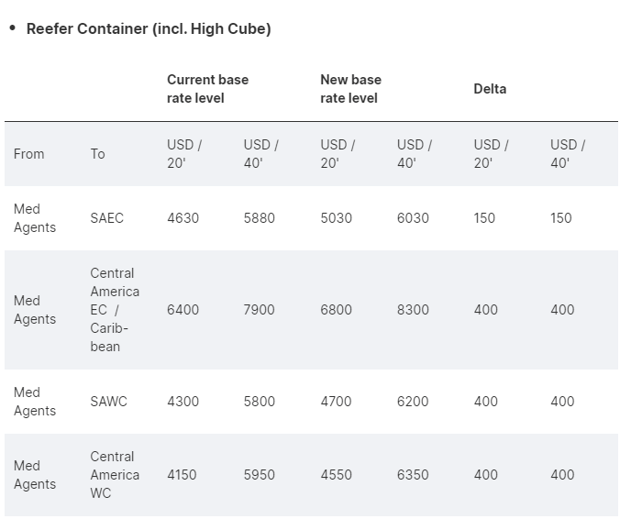Image resolution: width=620 pixels, height=519 pixels.
Task: Select the 4150 current rate cell
Action: pos(182,475)
